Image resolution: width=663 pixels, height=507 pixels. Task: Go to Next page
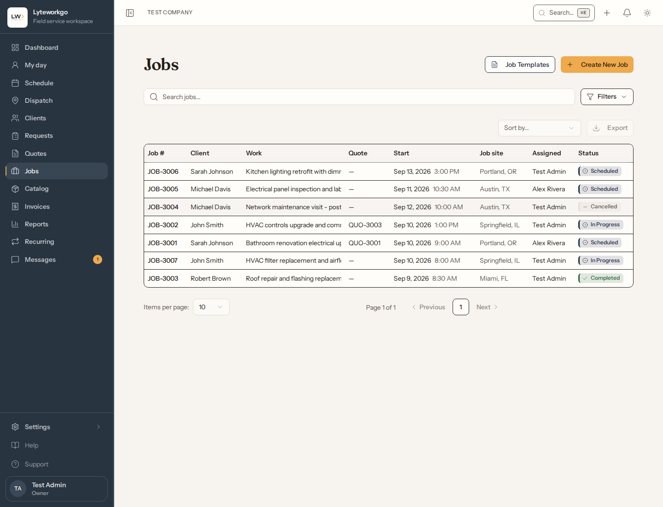[487, 307]
